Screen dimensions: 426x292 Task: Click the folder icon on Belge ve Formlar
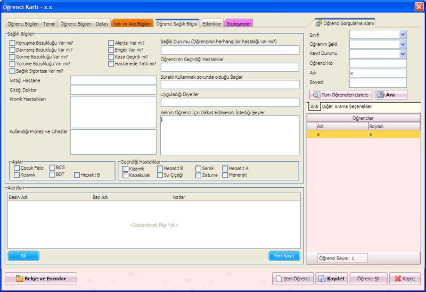19,279
